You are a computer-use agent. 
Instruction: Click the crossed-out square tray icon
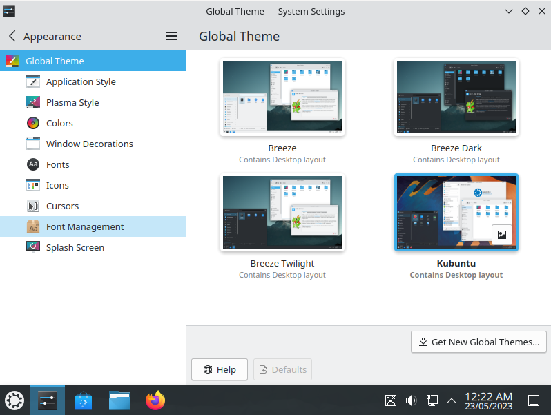(x=391, y=400)
